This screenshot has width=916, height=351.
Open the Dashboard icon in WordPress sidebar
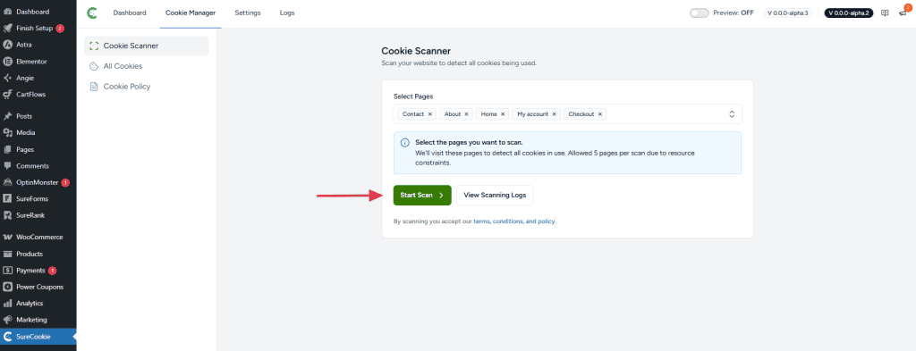[7, 12]
